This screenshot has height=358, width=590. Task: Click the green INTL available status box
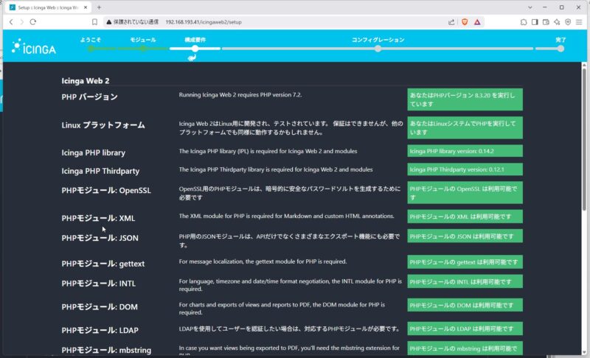(465, 281)
